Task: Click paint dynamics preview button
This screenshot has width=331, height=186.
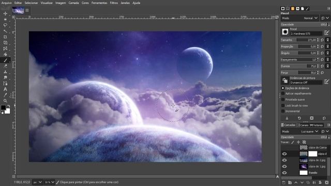Action: 285,81
